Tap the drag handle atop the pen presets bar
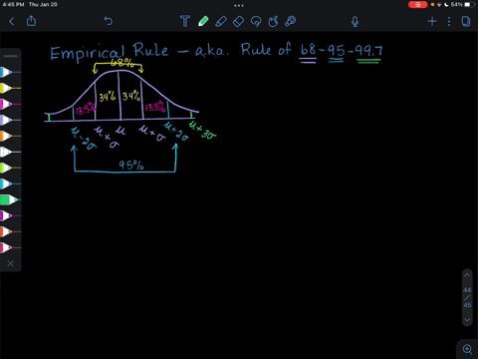Screen dimensions: 478x359 [11, 56]
